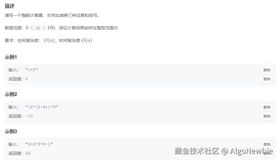Click the AlgoNewbie author name
The image size is (278, 161).
point(251,151)
